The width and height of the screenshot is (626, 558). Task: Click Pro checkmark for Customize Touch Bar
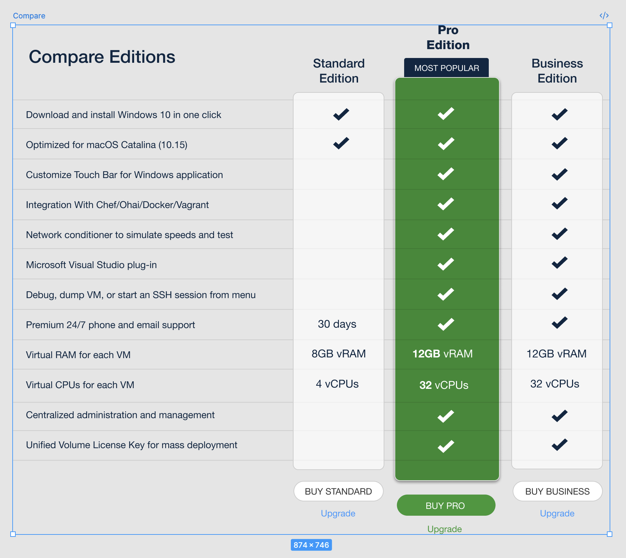click(446, 174)
